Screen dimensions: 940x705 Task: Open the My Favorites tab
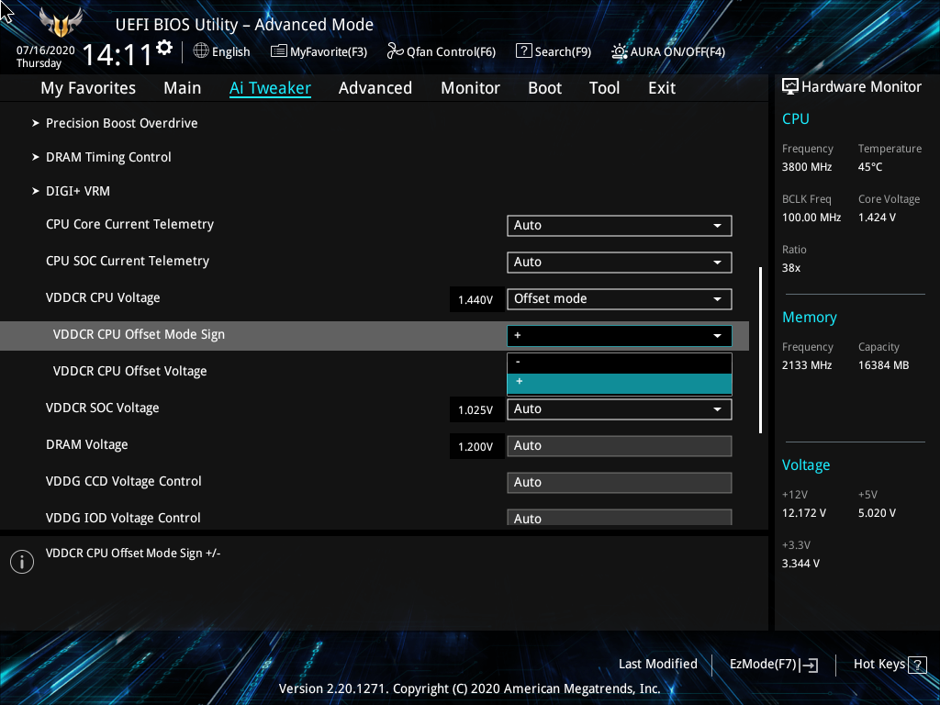pyautogui.click(x=88, y=88)
